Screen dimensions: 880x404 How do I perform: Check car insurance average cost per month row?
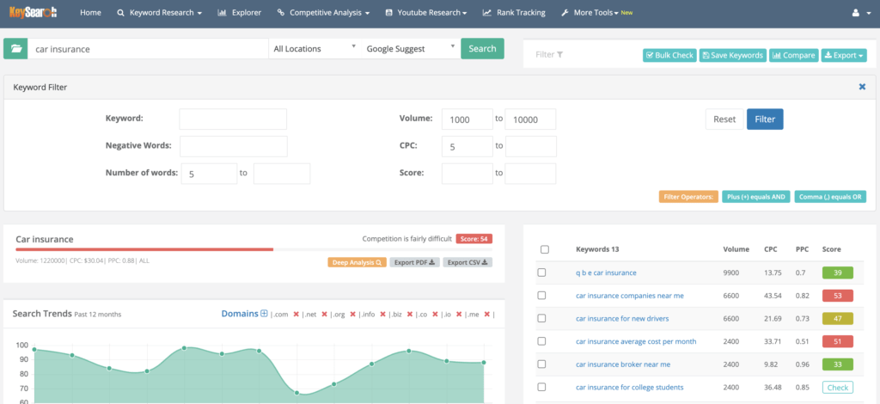click(541, 341)
